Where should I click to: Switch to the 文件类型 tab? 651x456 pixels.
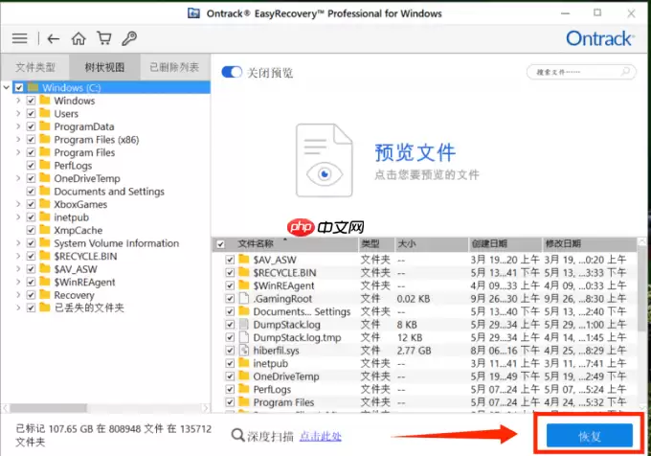[35, 67]
